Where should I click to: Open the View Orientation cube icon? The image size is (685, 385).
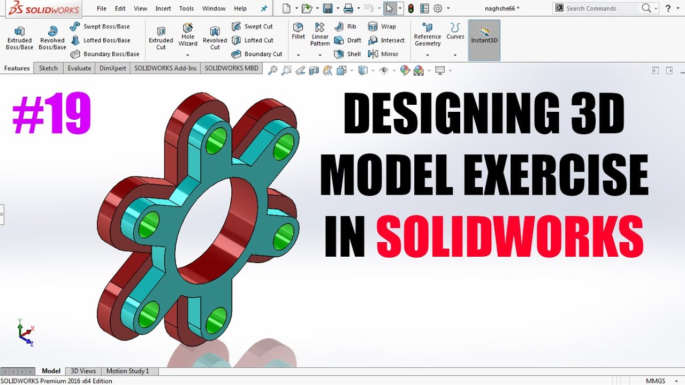pos(341,70)
